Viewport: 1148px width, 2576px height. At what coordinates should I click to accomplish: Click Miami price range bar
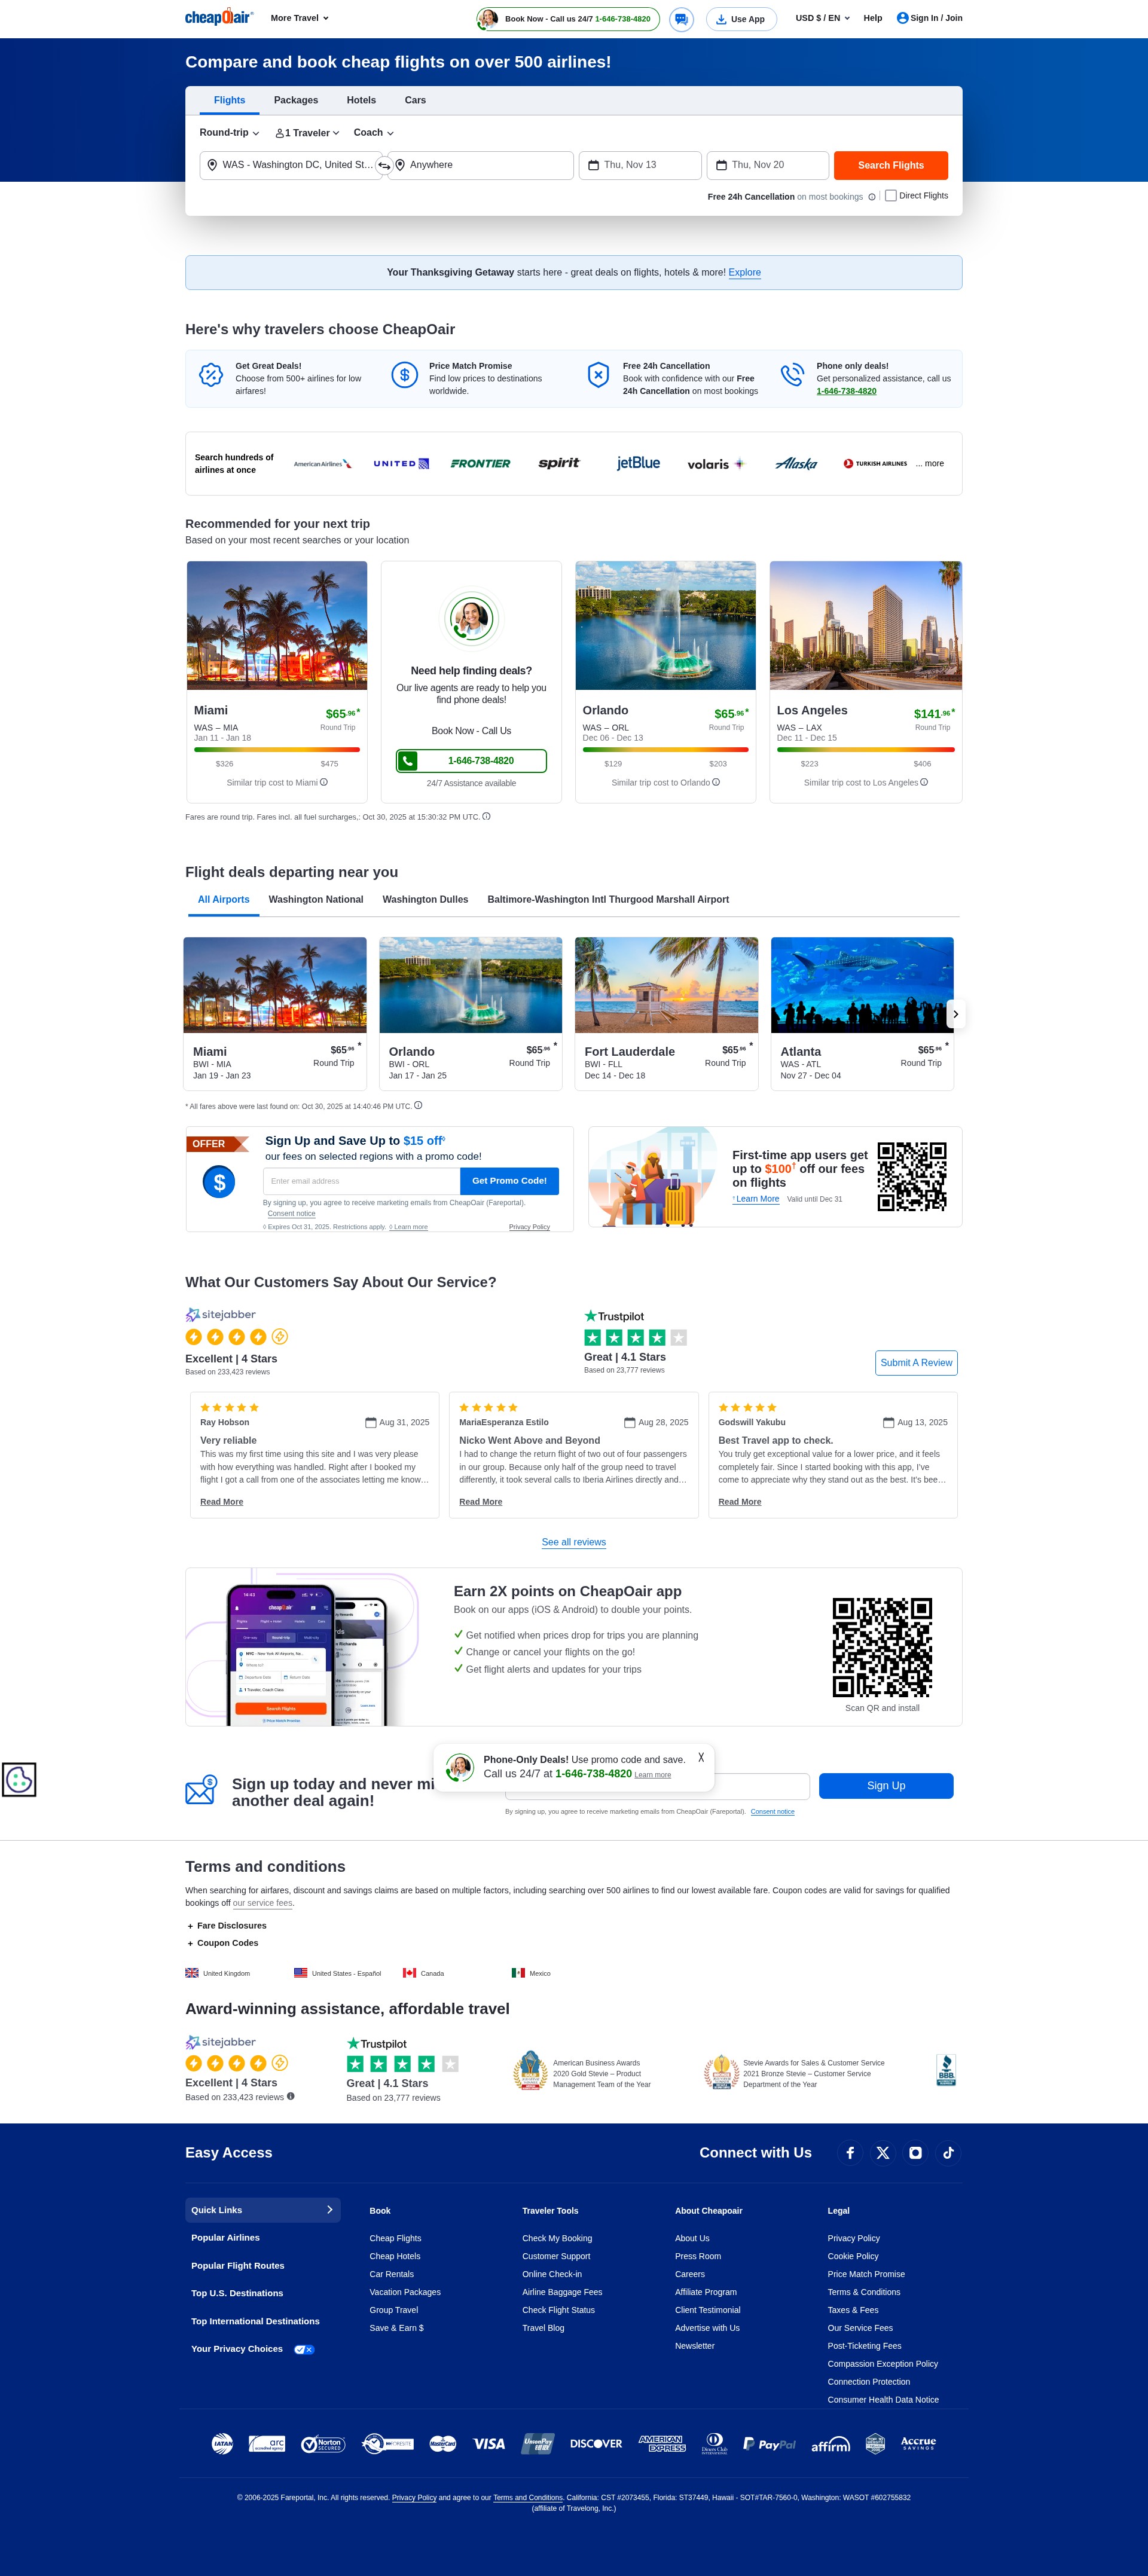tap(277, 749)
